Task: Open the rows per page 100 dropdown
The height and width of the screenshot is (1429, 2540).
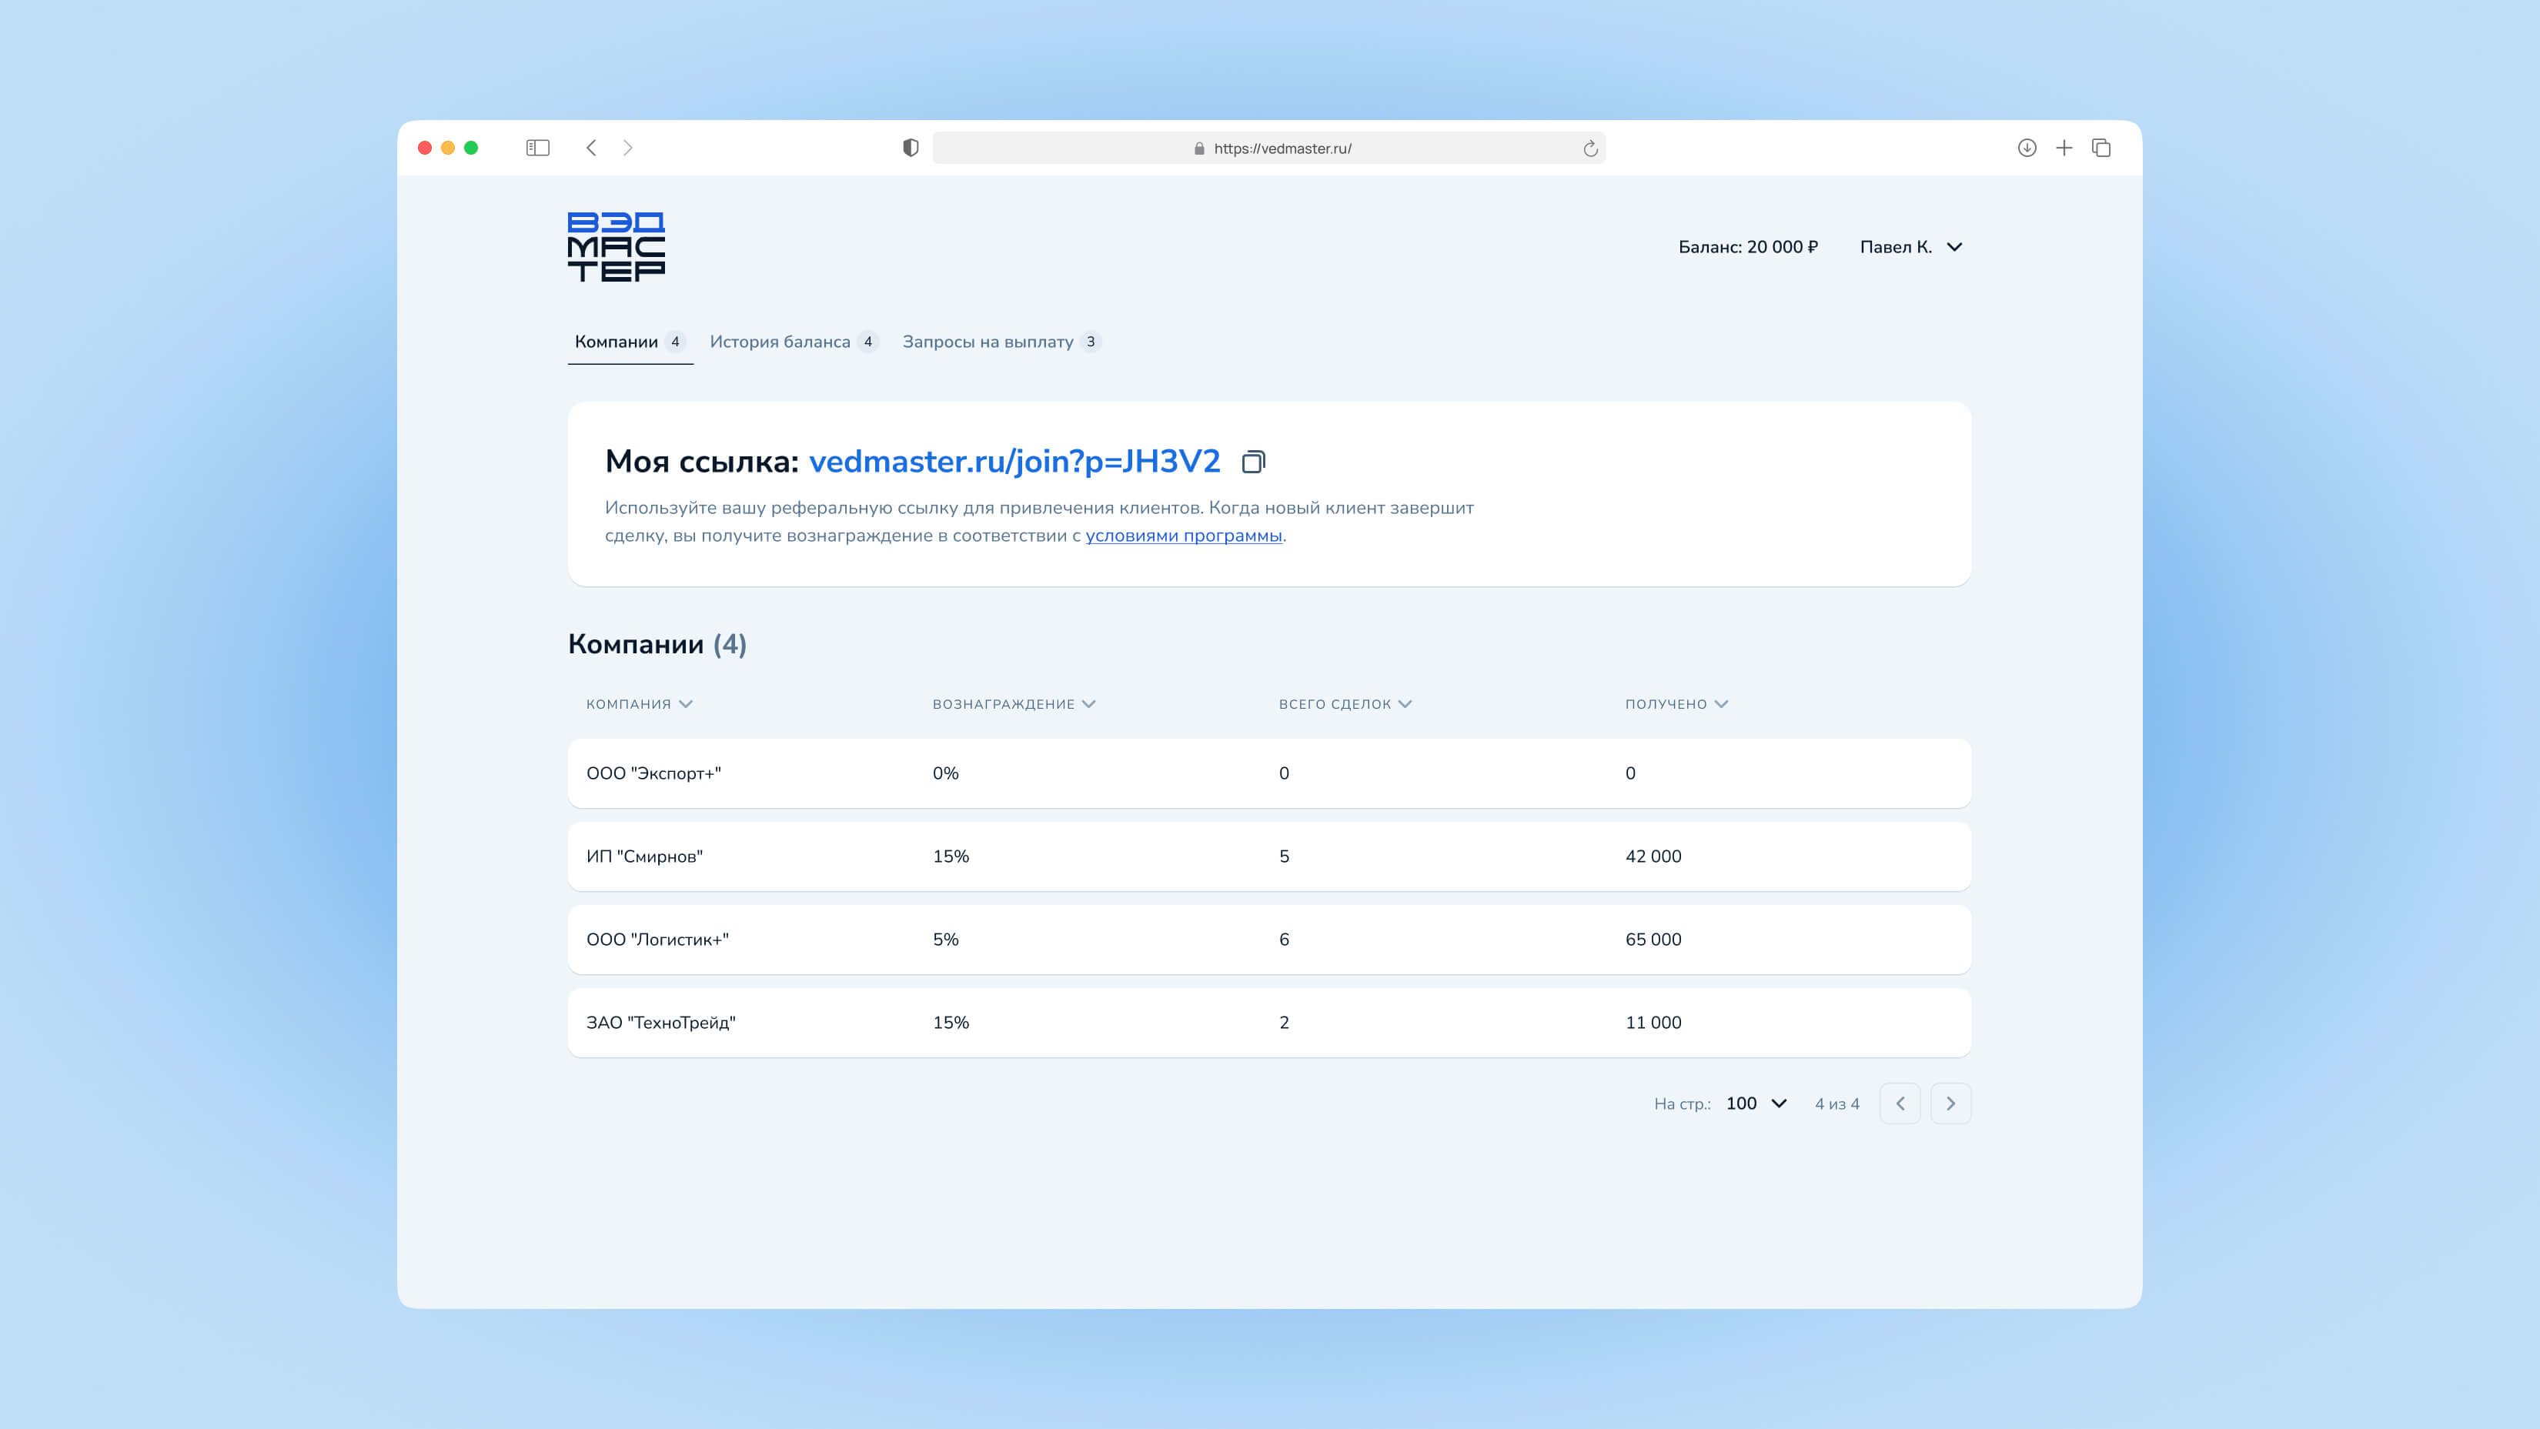Action: (1756, 1103)
